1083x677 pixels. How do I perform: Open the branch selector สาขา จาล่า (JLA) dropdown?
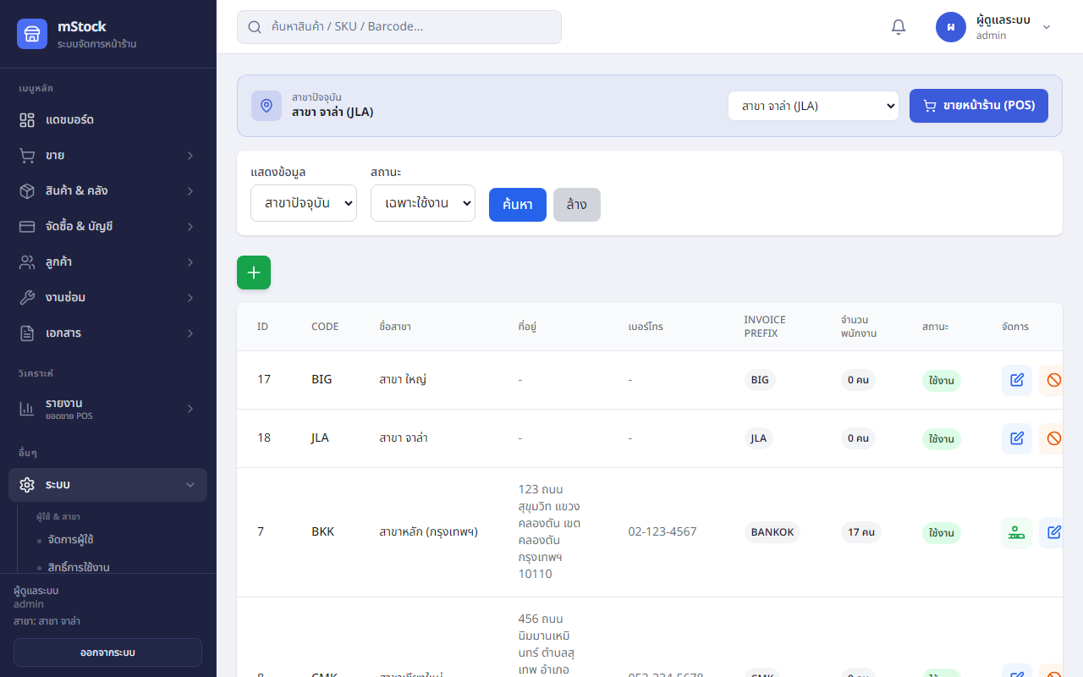click(x=813, y=106)
